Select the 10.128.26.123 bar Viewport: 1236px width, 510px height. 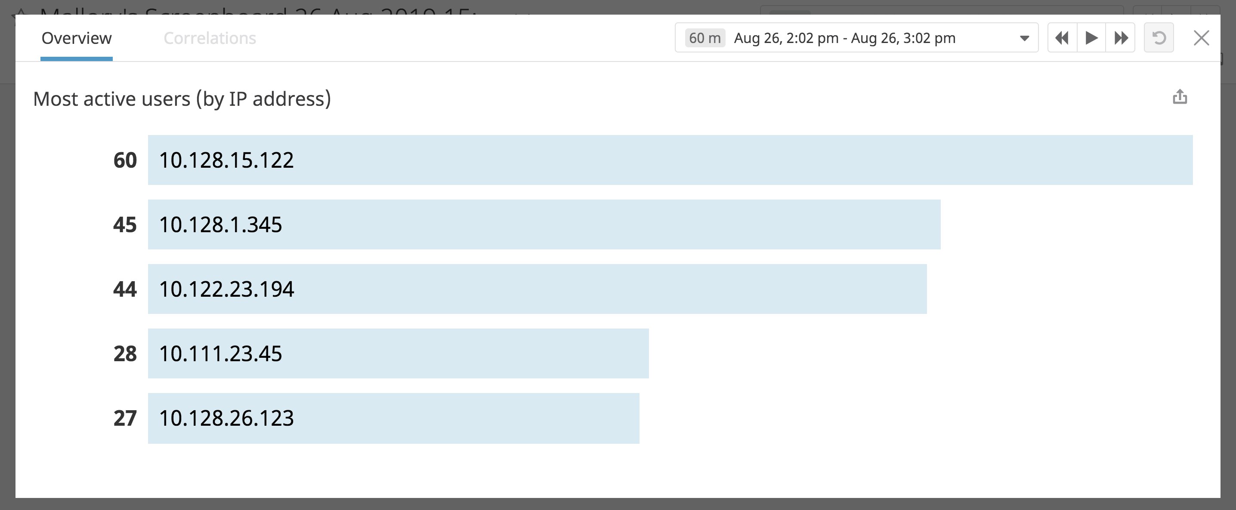pos(393,418)
